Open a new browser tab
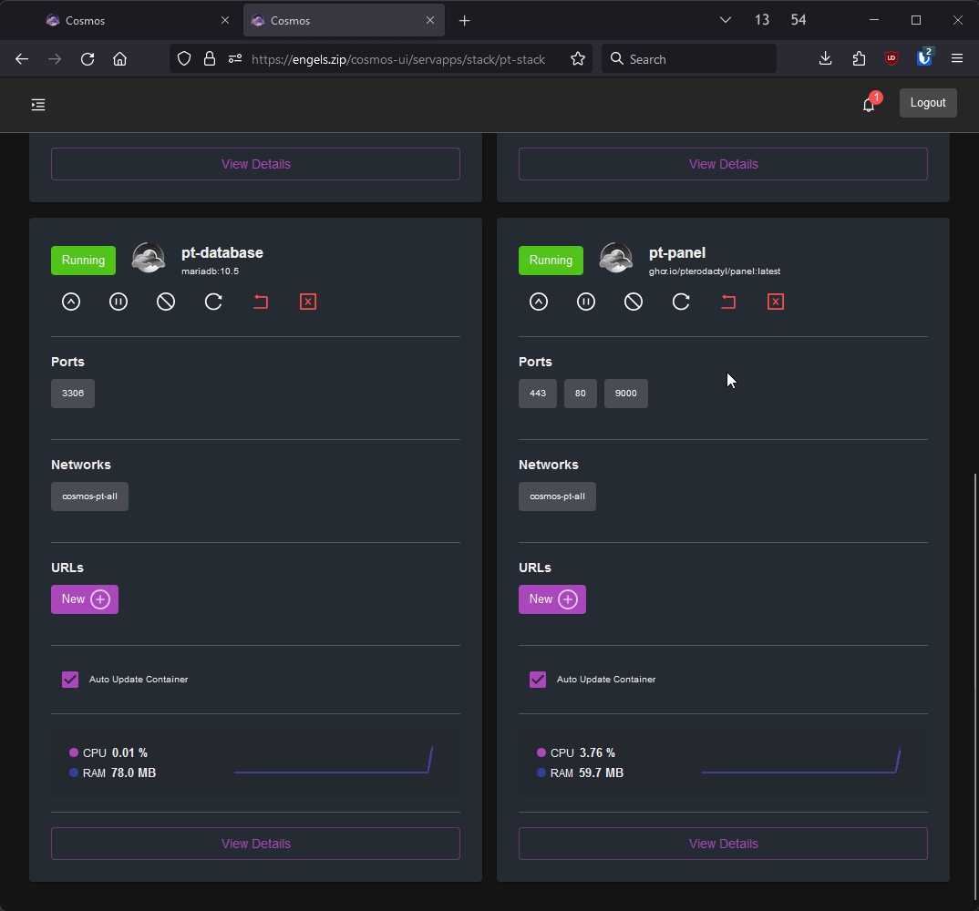The width and height of the screenshot is (979, 911). [x=465, y=21]
